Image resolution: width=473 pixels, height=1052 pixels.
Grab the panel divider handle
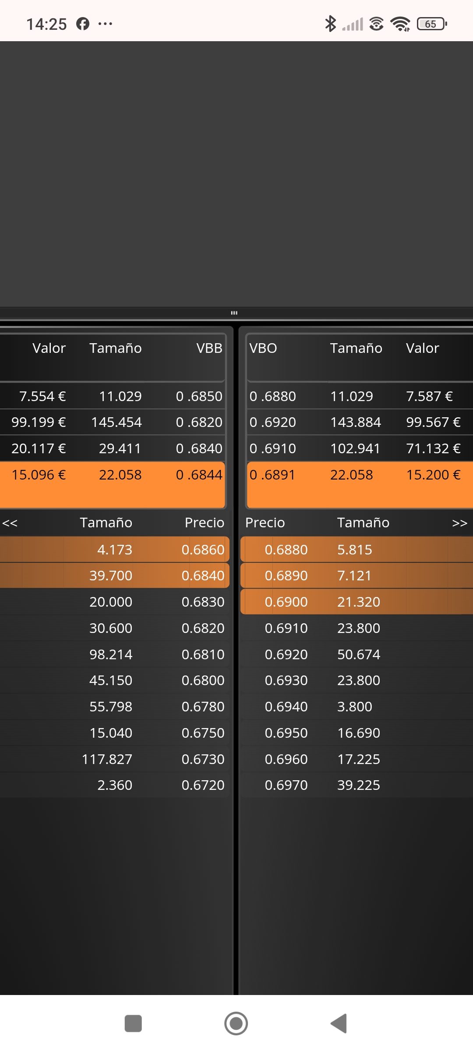click(234, 313)
